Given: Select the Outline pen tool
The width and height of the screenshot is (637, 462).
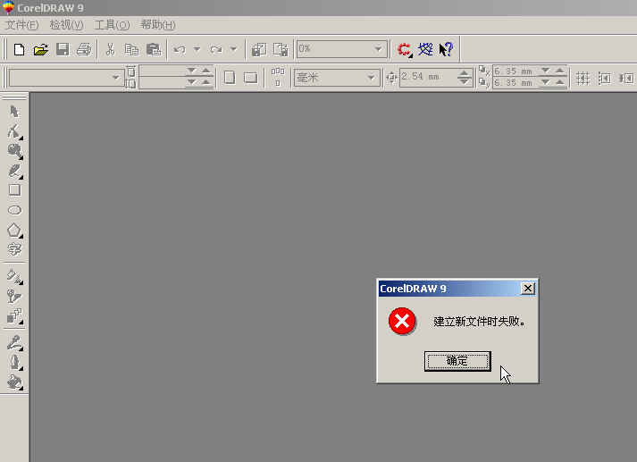Looking at the screenshot, I should tap(14, 362).
